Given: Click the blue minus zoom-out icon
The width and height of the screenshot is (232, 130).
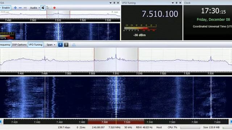Looking at the screenshot, I should pos(20,8).
